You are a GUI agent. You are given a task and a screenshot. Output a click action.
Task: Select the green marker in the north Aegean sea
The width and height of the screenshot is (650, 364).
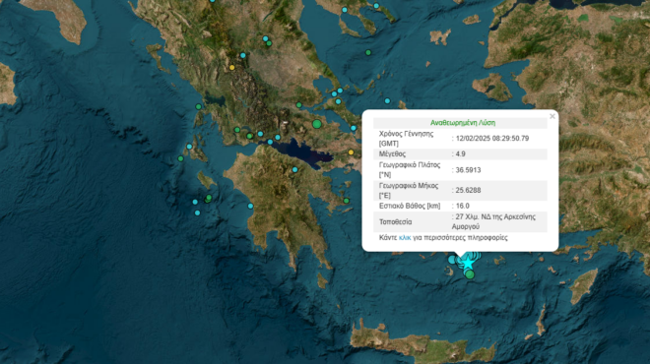click(368, 52)
